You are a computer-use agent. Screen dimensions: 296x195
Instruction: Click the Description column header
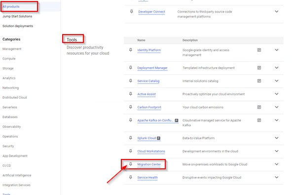190,40
